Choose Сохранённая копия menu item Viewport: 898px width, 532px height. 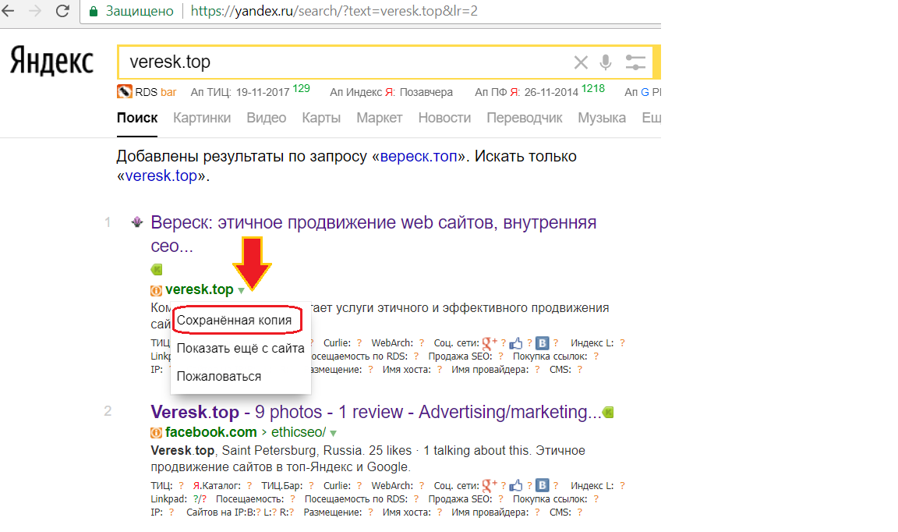click(234, 321)
